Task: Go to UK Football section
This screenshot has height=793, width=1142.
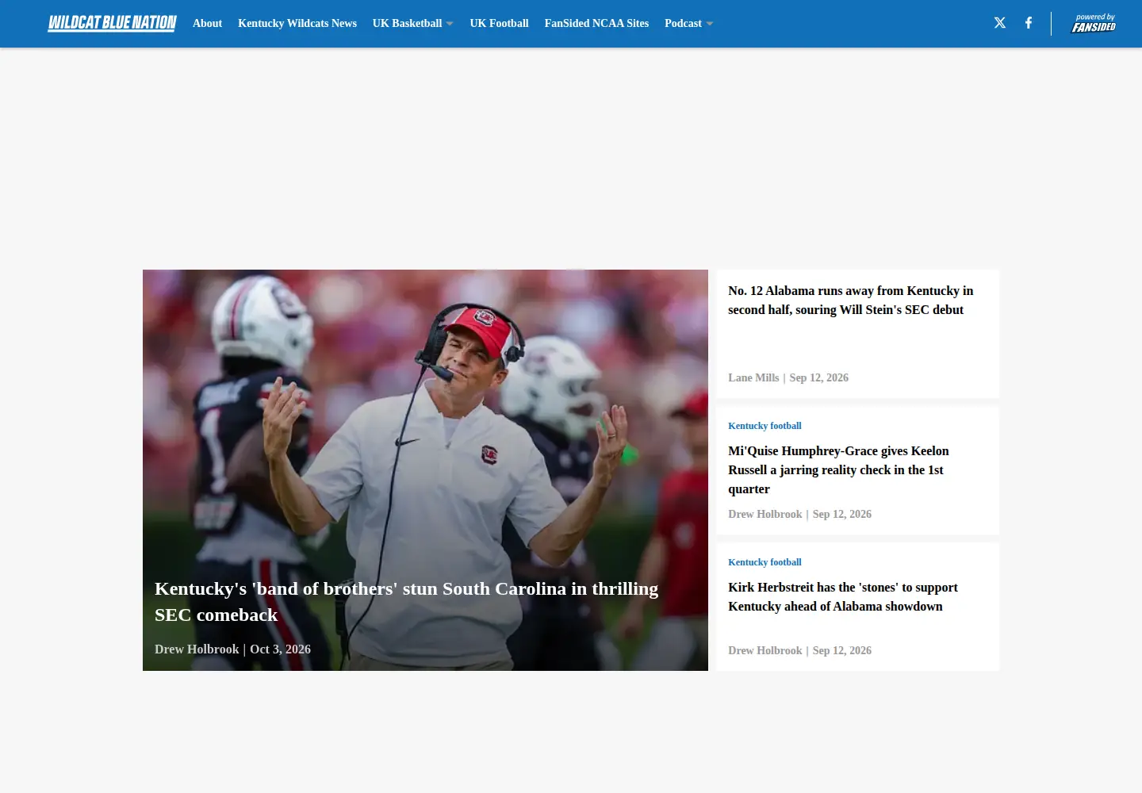Action: pyautogui.click(x=499, y=23)
